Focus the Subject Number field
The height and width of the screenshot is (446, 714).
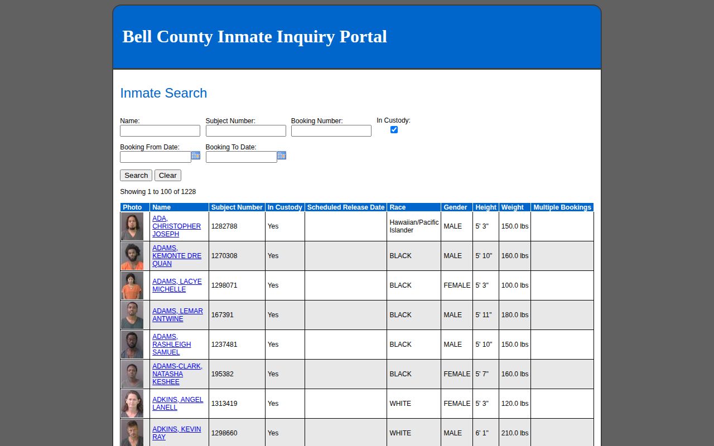tap(246, 130)
